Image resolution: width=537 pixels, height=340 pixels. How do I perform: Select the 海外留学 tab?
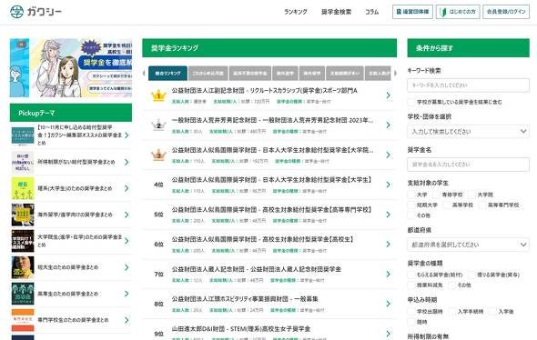click(312, 74)
